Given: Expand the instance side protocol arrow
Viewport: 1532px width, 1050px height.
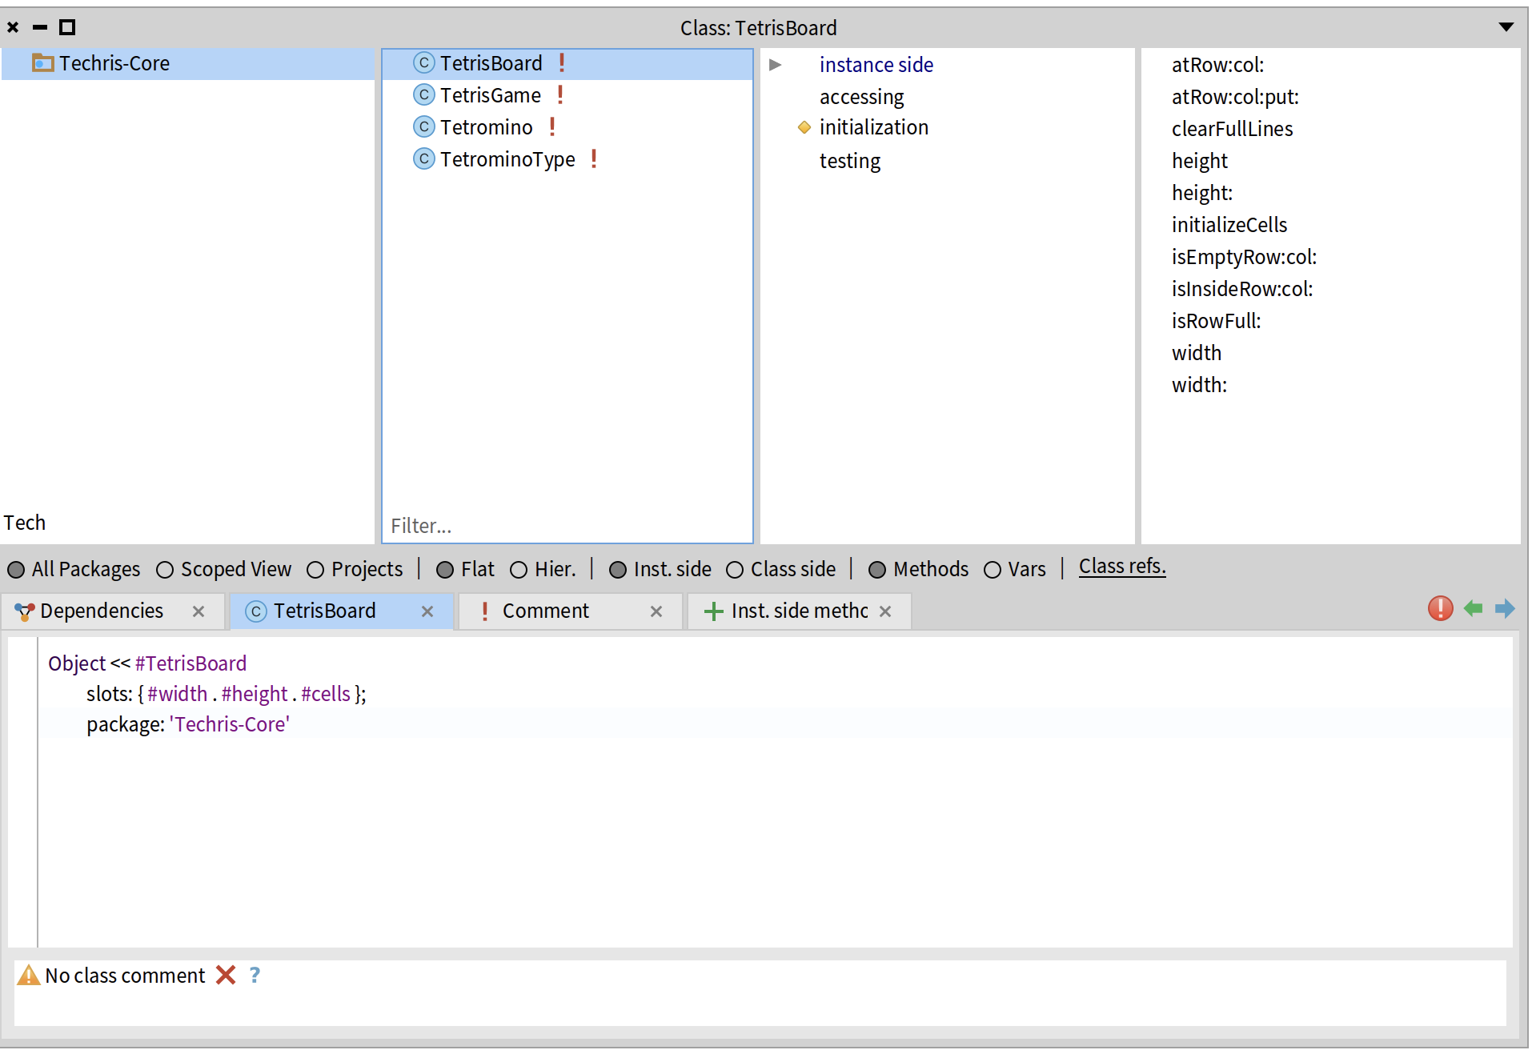Looking at the screenshot, I should coord(775,65).
